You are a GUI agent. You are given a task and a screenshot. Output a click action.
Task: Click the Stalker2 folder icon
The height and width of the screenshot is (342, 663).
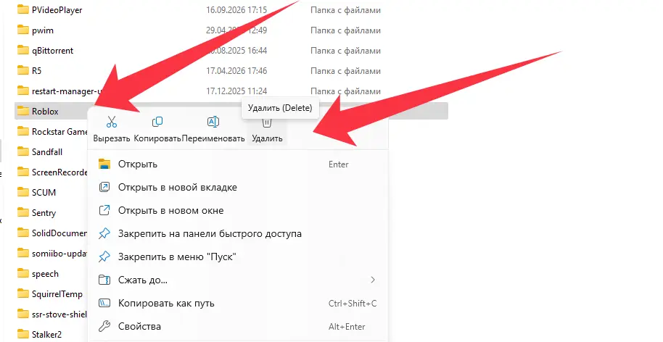(22, 335)
